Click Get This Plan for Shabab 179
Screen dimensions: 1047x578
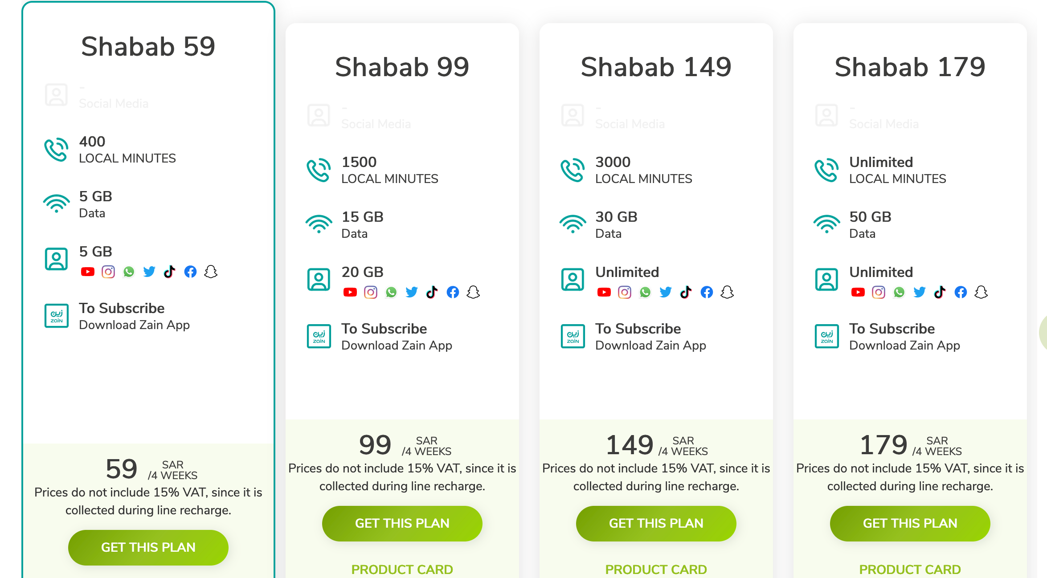click(x=910, y=523)
